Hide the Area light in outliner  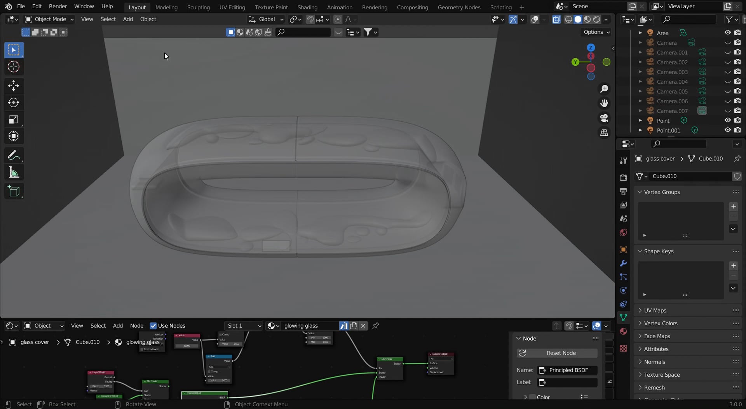pyautogui.click(x=727, y=33)
